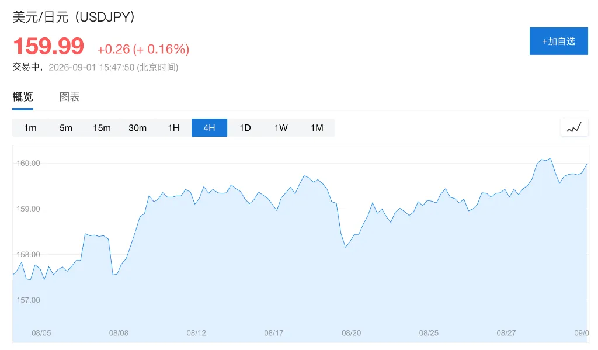Click the line chart type icon

click(574, 127)
